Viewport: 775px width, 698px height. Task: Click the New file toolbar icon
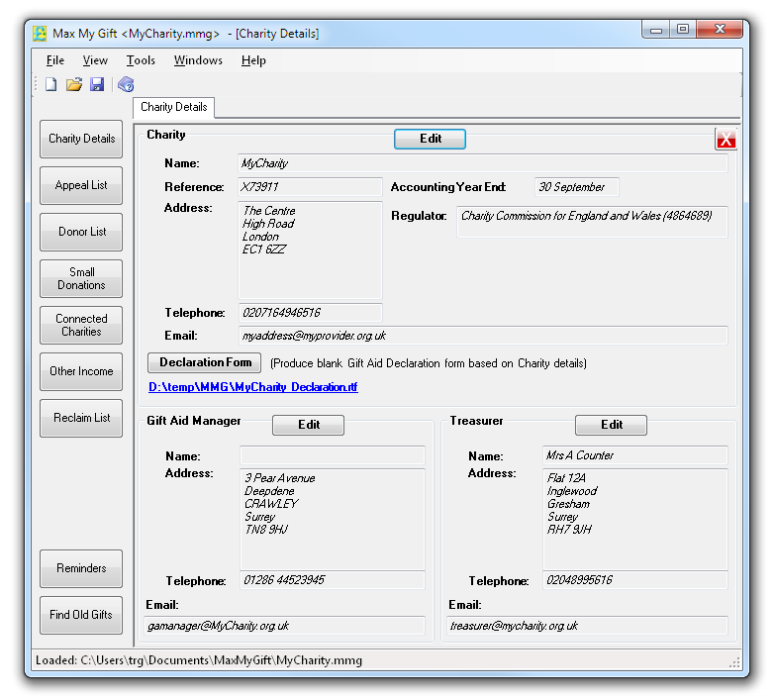50,84
